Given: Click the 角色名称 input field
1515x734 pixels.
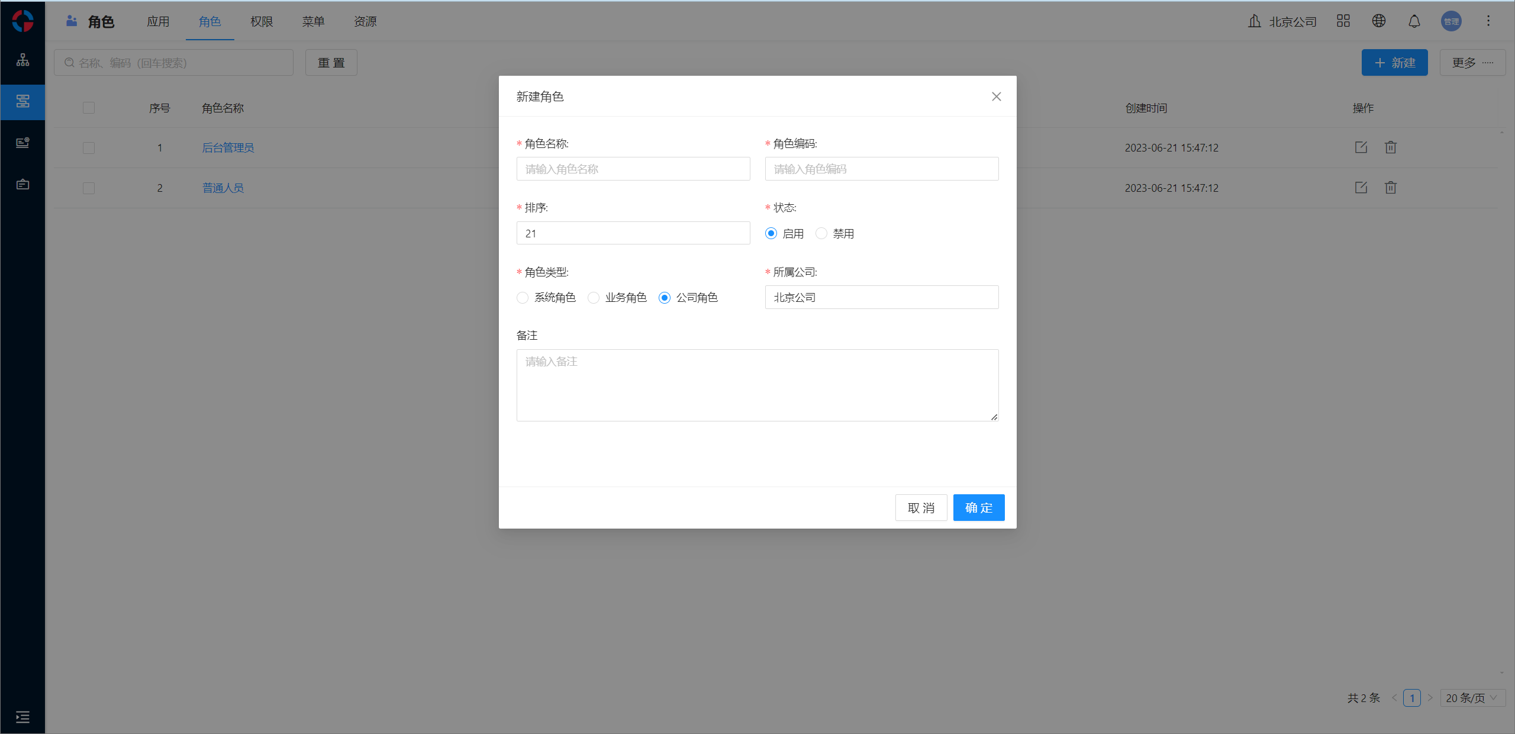Looking at the screenshot, I should pyautogui.click(x=633, y=169).
